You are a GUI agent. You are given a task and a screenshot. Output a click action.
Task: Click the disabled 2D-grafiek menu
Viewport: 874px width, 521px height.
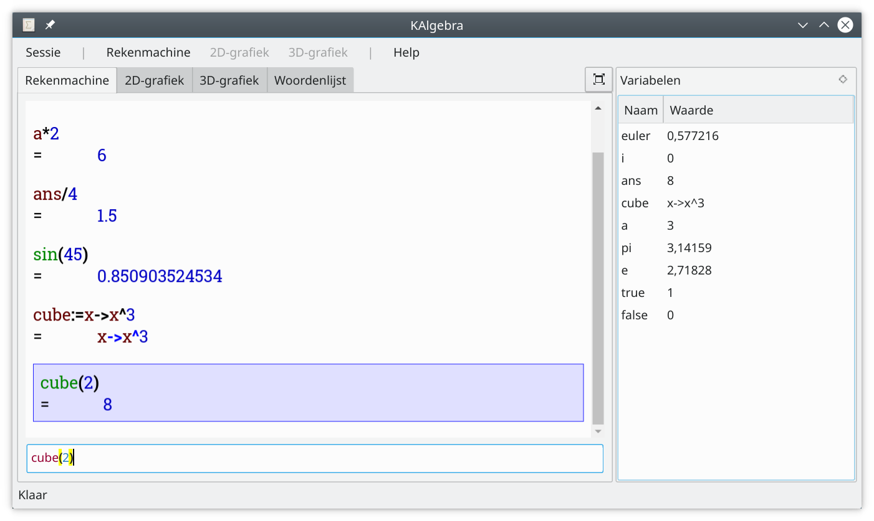[x=239, y=52]
